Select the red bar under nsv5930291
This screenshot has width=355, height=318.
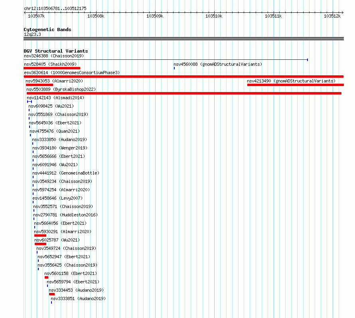click(40, 236)
